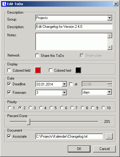Open the deadline date picker dropdown
The width and height of the screenshot is (120, 157).
tap(64, 84)
